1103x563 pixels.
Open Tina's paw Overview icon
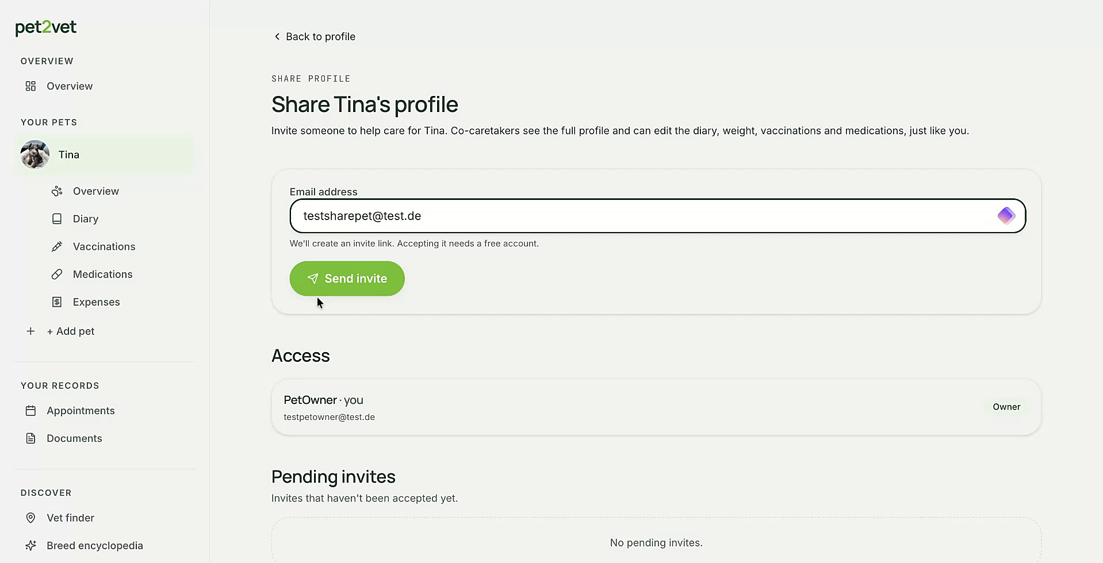(57, 191)
